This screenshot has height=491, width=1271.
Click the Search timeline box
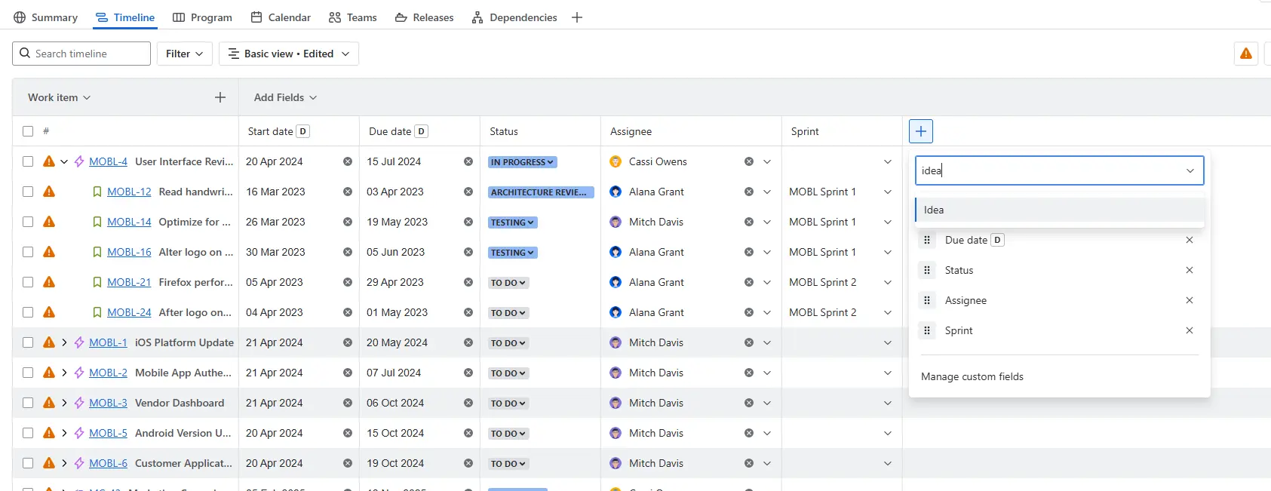click(x=81, y=54)
